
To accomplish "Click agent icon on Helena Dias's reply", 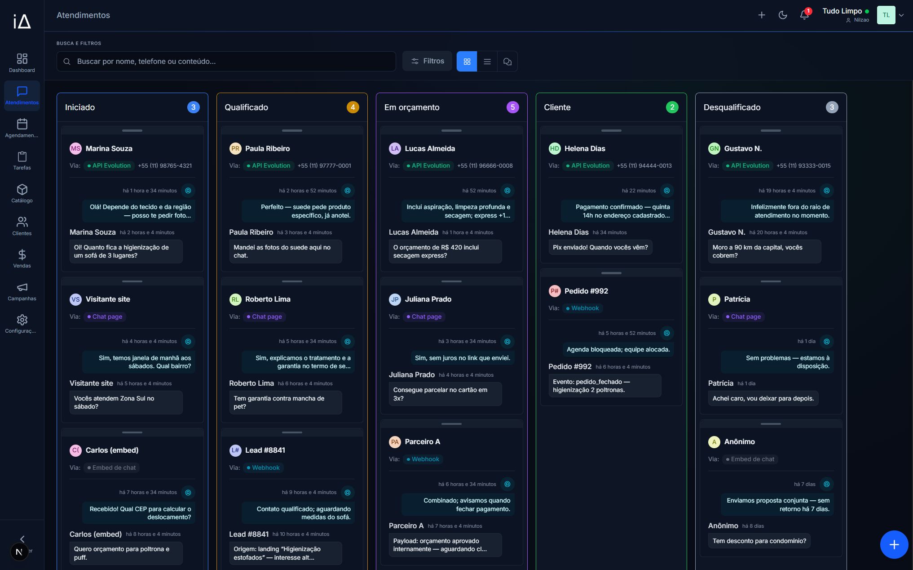I will point(667,191).
